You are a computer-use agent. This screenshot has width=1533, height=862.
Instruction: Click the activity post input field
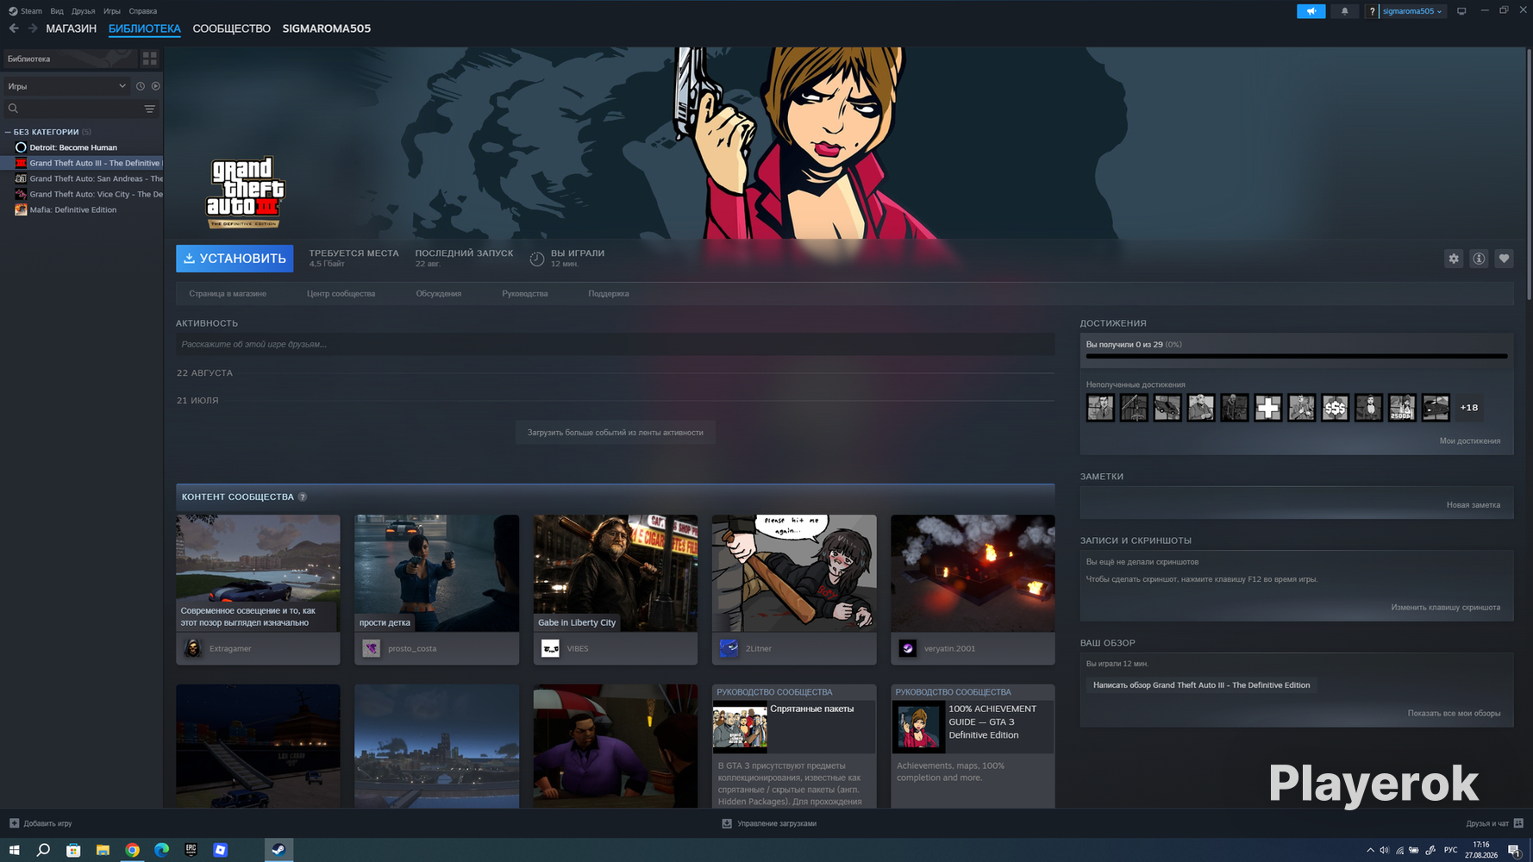[616, 344]
